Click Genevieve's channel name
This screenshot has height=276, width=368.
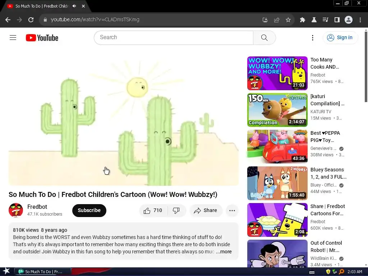[x=323, y=148]
